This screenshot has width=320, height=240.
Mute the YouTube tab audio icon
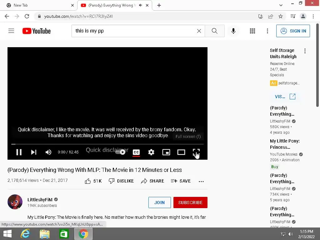[140, 5]
